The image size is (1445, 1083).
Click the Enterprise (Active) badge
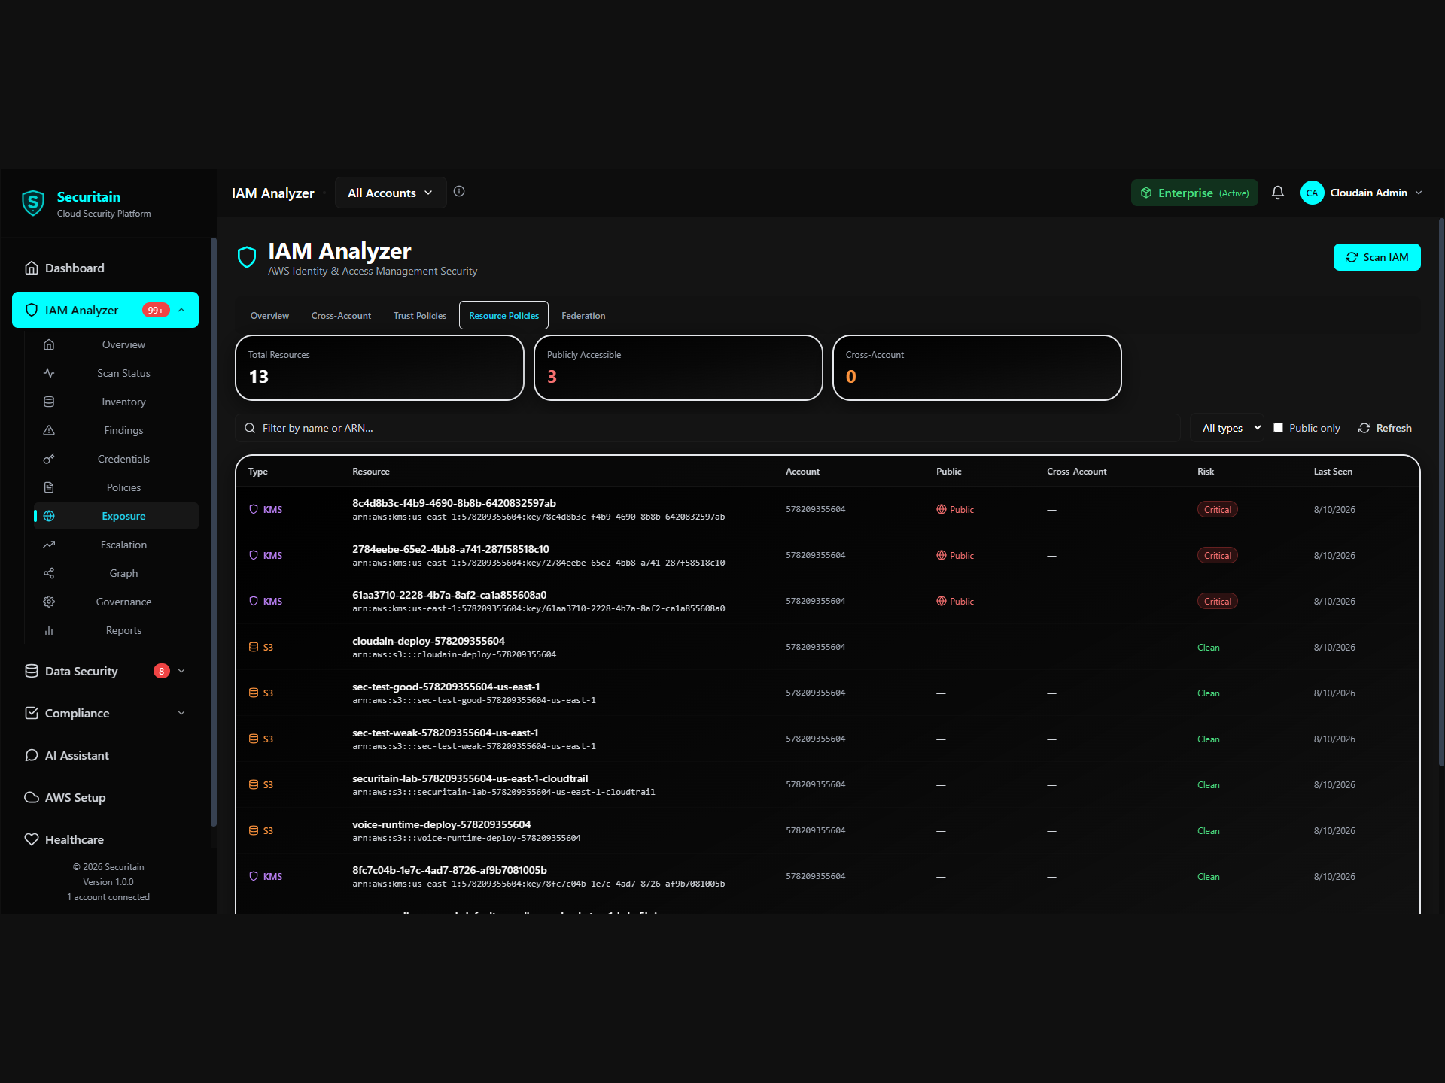click(1194, 193)
